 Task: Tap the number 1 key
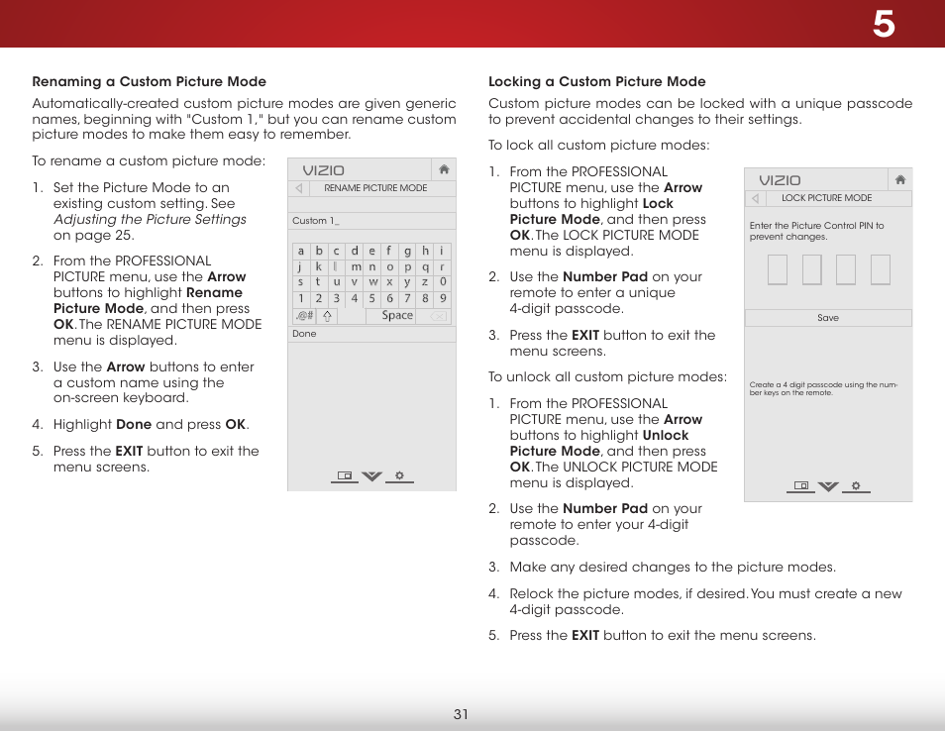click(x=301, y=298)
